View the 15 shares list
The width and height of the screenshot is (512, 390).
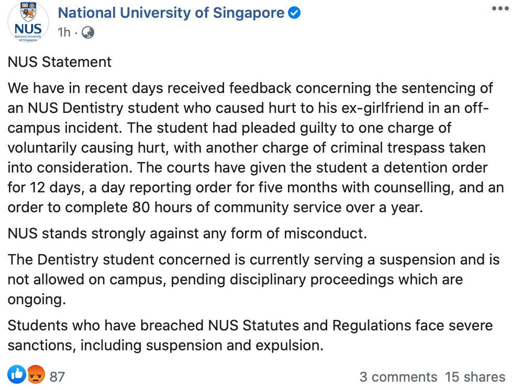pos(475,376)
